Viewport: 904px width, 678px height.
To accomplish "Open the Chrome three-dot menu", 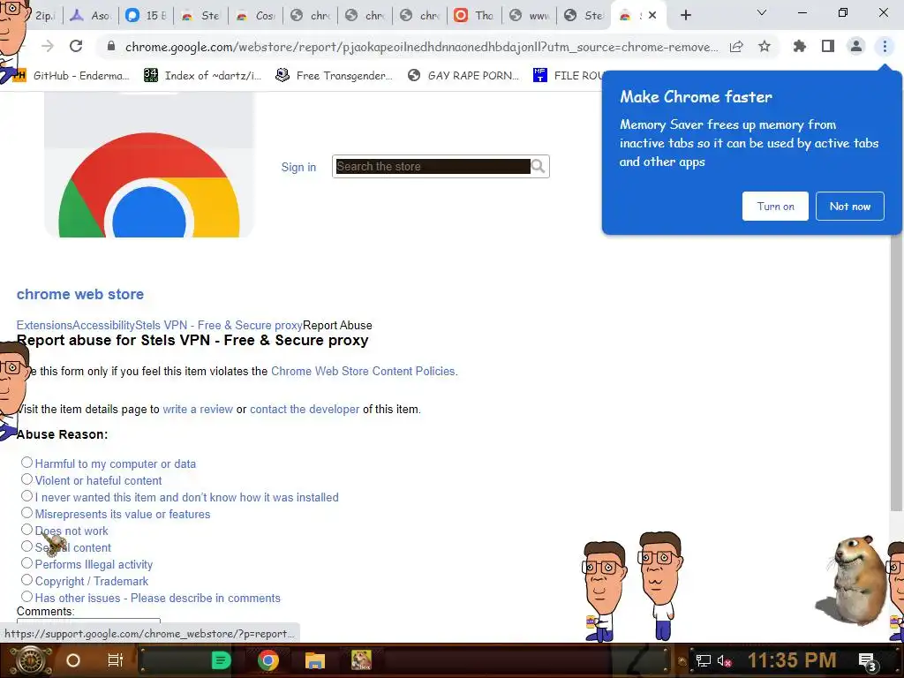I will coord(885,46).
